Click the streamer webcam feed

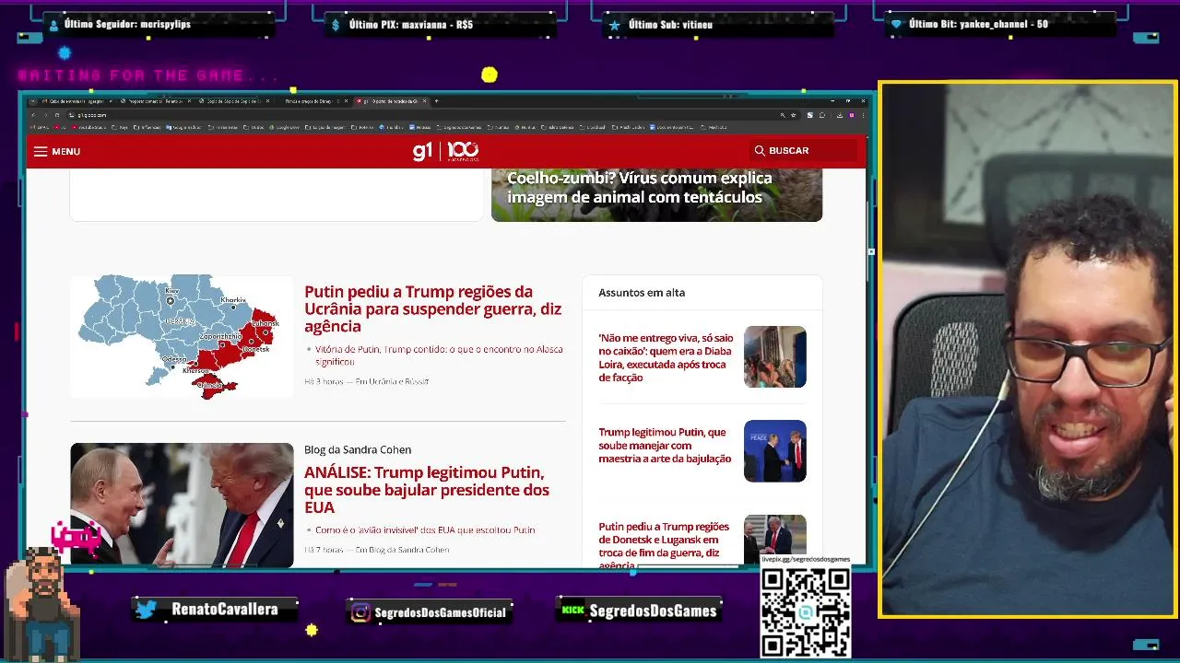click(1028, 350)
